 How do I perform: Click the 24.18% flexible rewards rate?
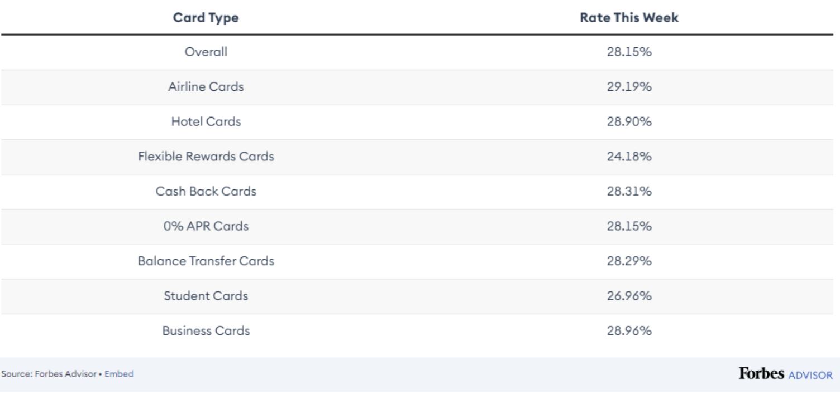click(629, 157)
